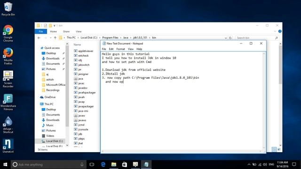The width and height of the screenshot is (301, 169).
Task: Open Microsoft Office folder in Quick access
Action: point(55,84)
